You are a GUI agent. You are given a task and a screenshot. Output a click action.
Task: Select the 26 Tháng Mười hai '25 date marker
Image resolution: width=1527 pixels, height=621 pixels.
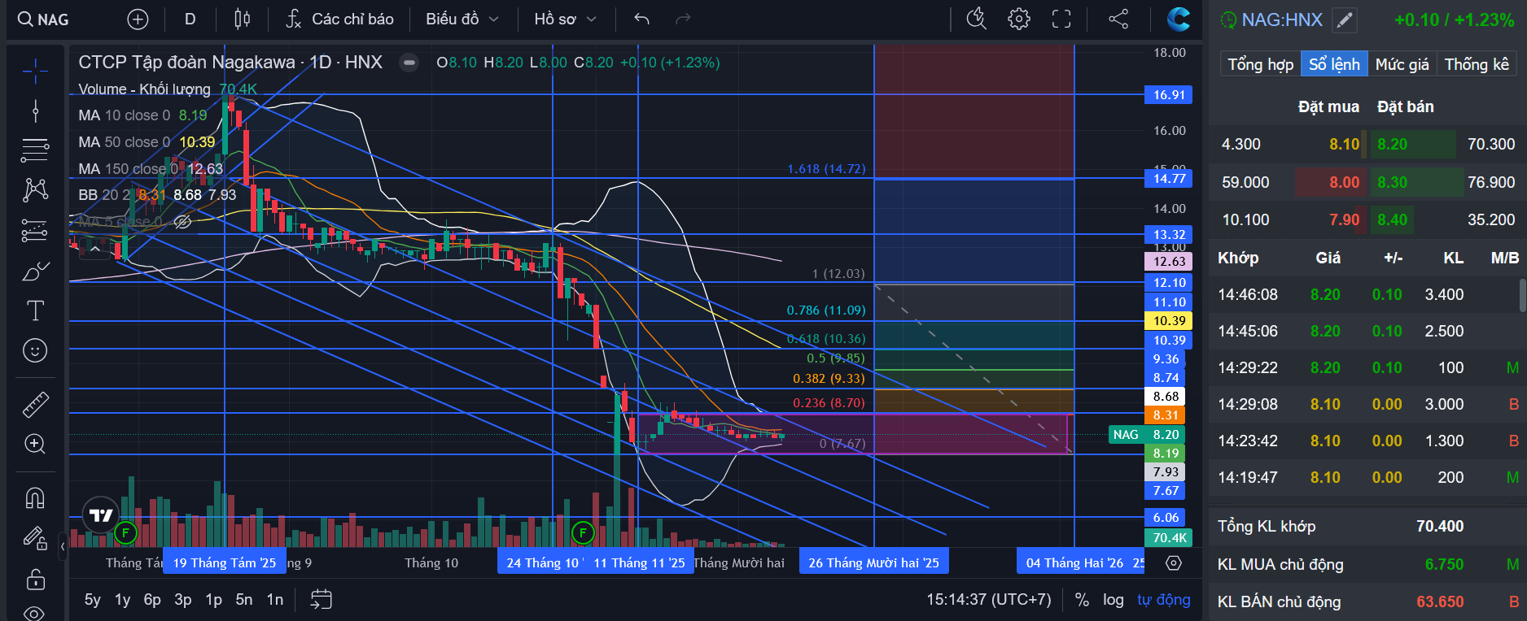(874, 562)
